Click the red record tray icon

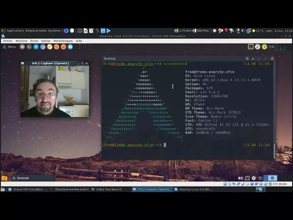coord(226,30)
